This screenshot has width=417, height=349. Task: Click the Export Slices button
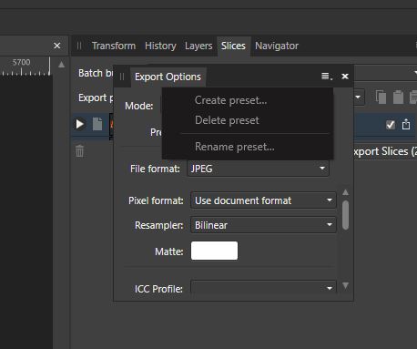pyautogui.click(x=385, y=151)
